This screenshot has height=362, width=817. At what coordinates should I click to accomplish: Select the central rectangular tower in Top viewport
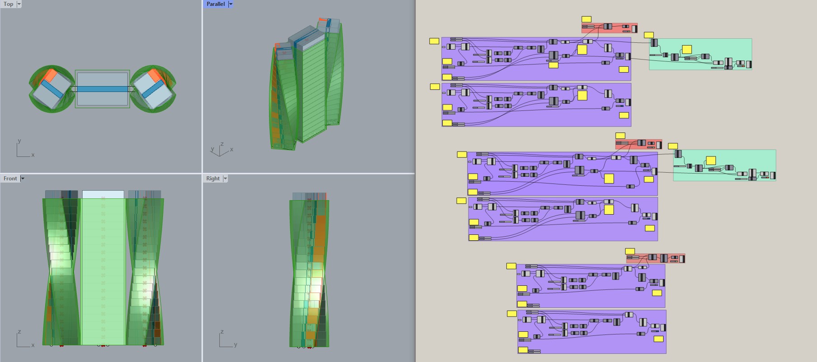coord(102,89)
